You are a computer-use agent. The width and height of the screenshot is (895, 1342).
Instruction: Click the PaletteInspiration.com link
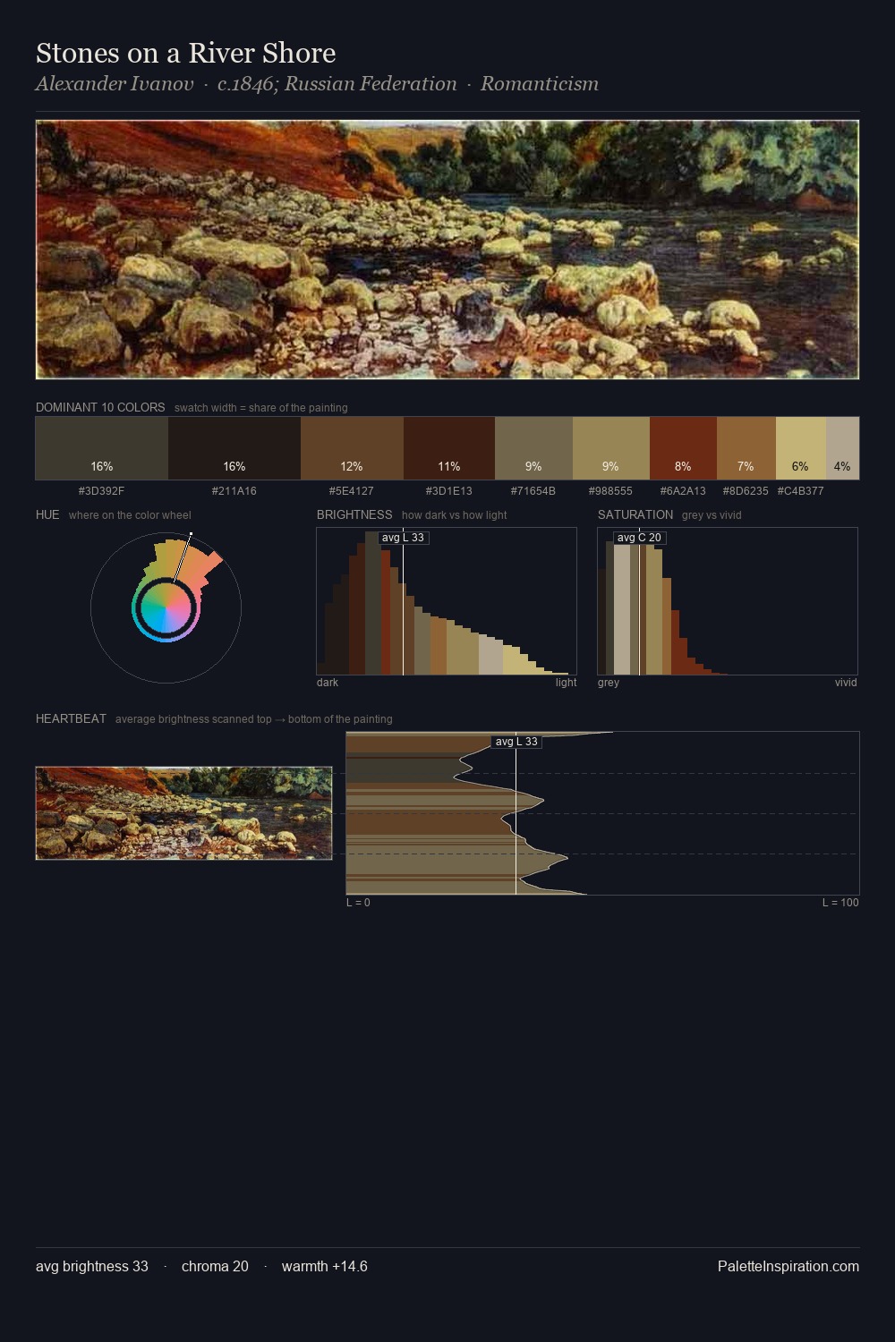point(788,1266)
